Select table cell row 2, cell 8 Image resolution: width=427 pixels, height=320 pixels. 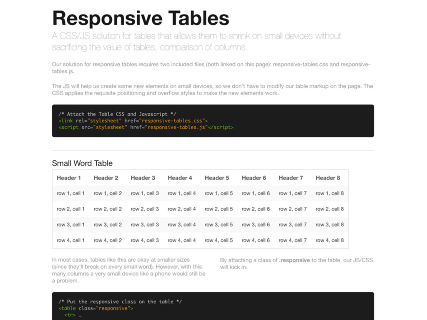[x=330, y=209]
